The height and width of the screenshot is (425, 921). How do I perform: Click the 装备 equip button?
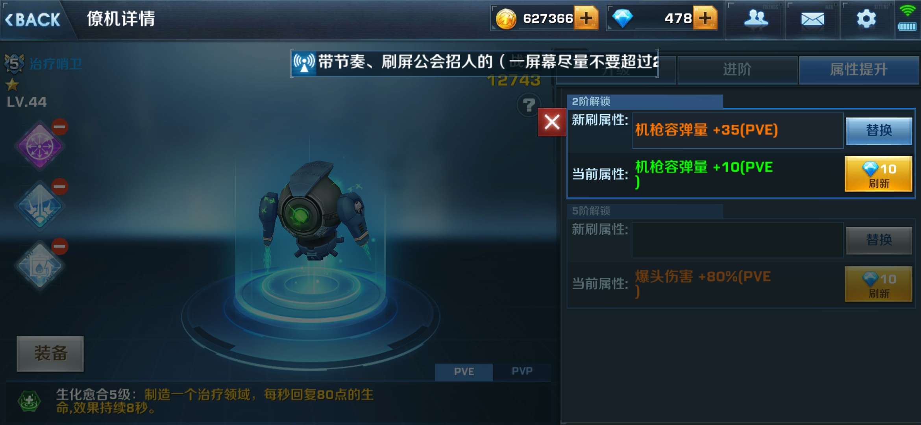[50, 353]
